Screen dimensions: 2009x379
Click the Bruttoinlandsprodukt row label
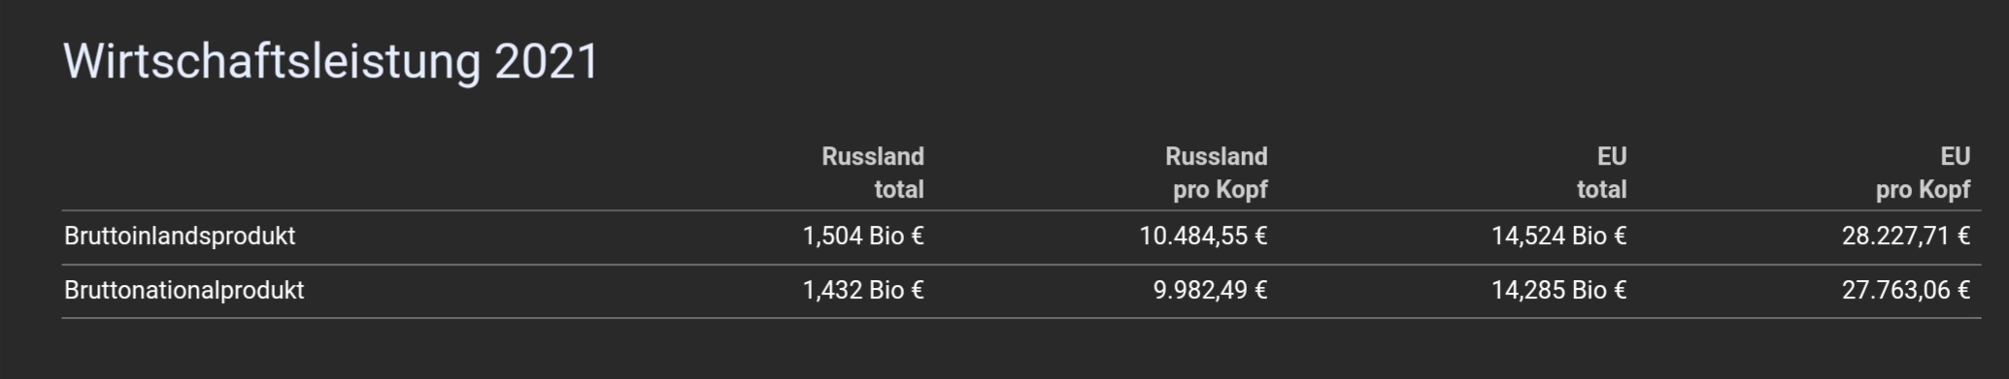[180, 237]
